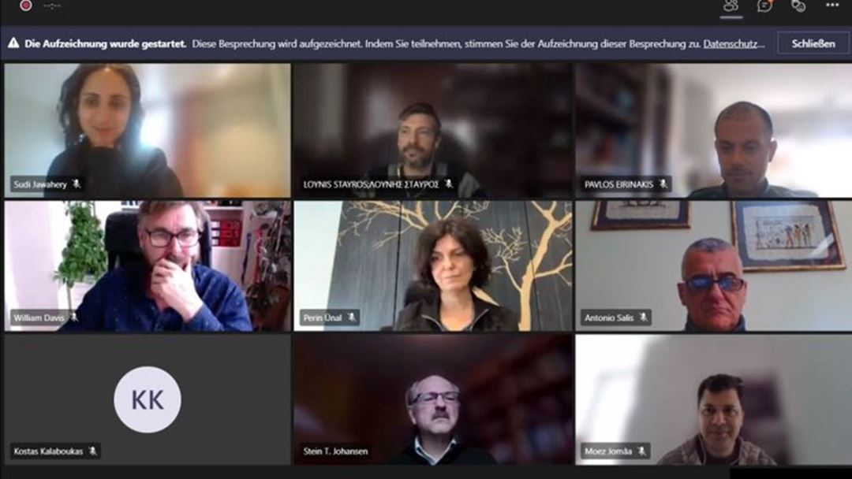Click the red recording indicator
The width and height of the screenshot is (852, 479).
(25, 6)
